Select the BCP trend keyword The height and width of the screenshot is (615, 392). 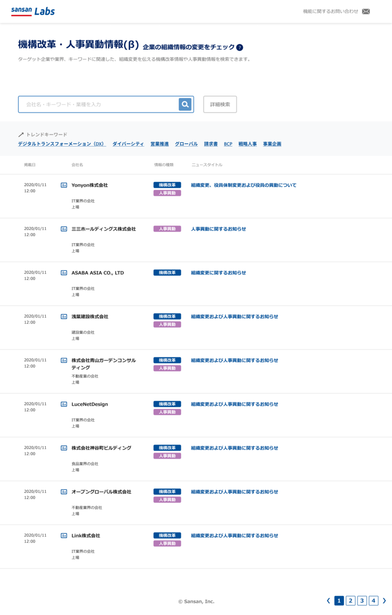(x=228, y=144)
